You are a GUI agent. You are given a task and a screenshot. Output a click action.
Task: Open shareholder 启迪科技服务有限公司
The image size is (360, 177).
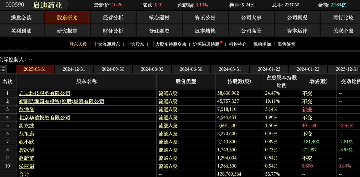pyautogui.click(x=45, y=93)
